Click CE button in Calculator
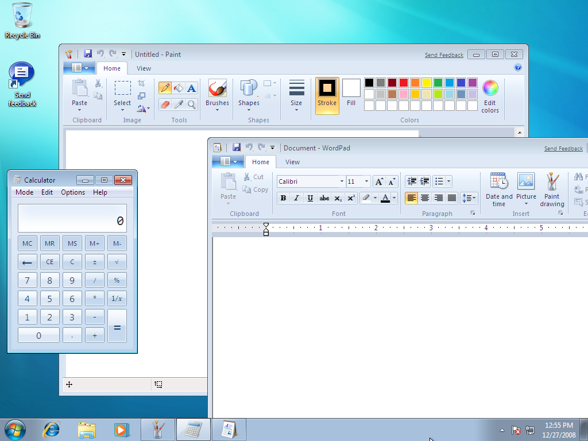Viewport: 588px width, 441px height. (49, 262)
